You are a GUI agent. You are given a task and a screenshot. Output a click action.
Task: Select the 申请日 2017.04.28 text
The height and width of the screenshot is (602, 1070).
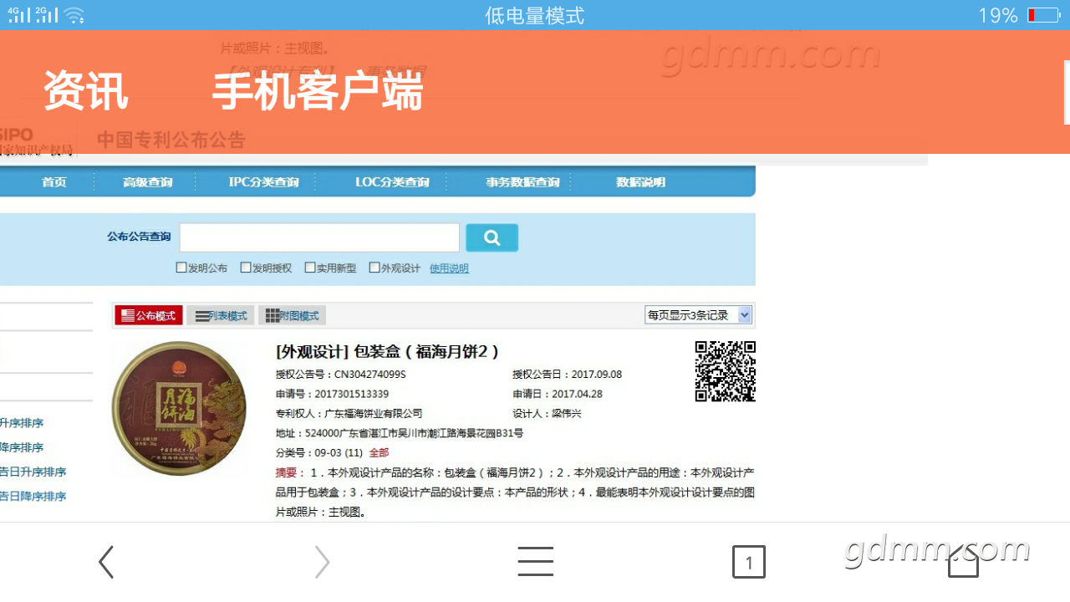pos(558,394)
